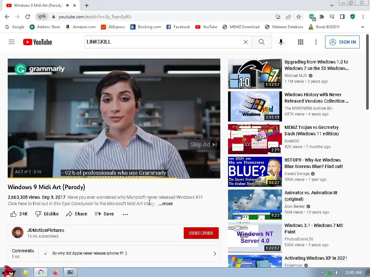Open YouTube's hamburger guide menu
This screenshot has height=277, width=370.
point(12,42)
